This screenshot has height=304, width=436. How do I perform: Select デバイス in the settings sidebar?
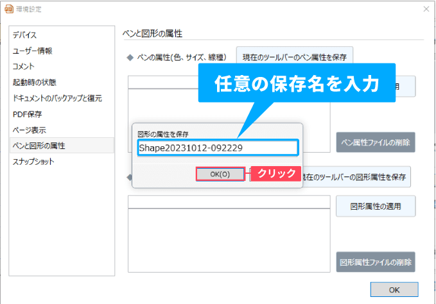click(24, 35)
